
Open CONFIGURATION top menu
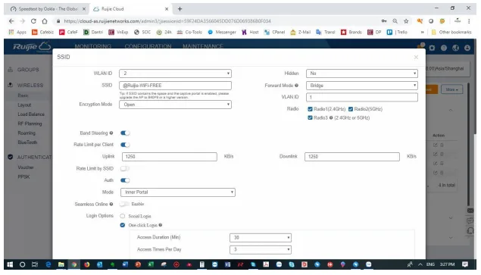(148, 46)
